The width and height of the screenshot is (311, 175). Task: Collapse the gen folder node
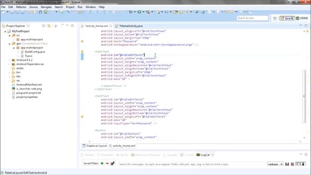[10, 44]
